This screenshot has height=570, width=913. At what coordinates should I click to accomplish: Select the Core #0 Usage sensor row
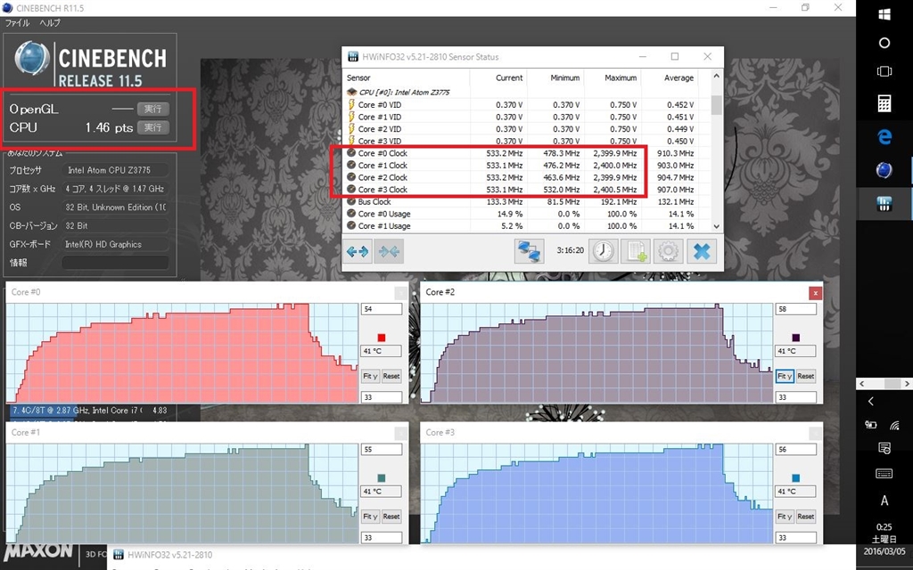[527, 214]
